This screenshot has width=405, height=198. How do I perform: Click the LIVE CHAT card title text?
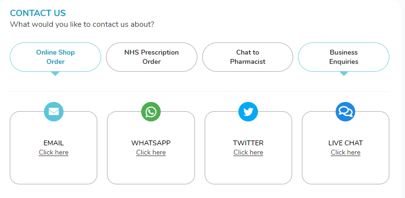[345, 143]
